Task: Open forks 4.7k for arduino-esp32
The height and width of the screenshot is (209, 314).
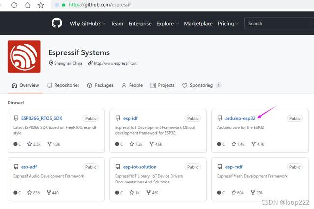Action: point(258,144)
